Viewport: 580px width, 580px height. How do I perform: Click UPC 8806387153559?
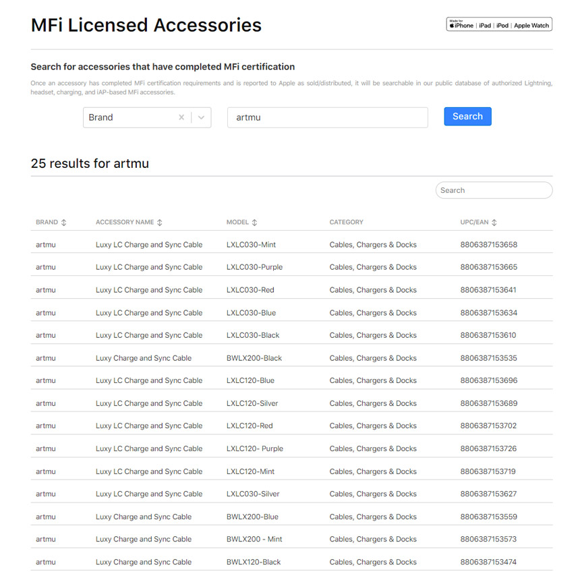(x=489, y=517)
